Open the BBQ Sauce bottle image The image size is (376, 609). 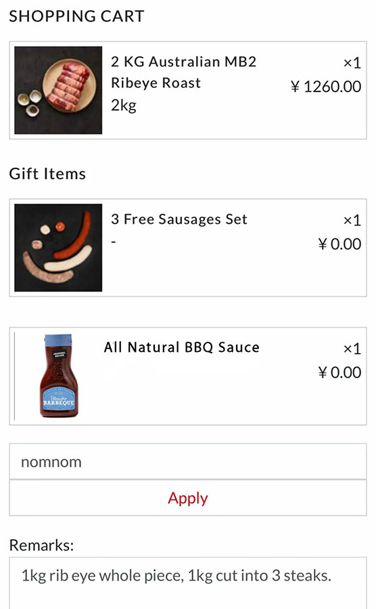point(59,376)
